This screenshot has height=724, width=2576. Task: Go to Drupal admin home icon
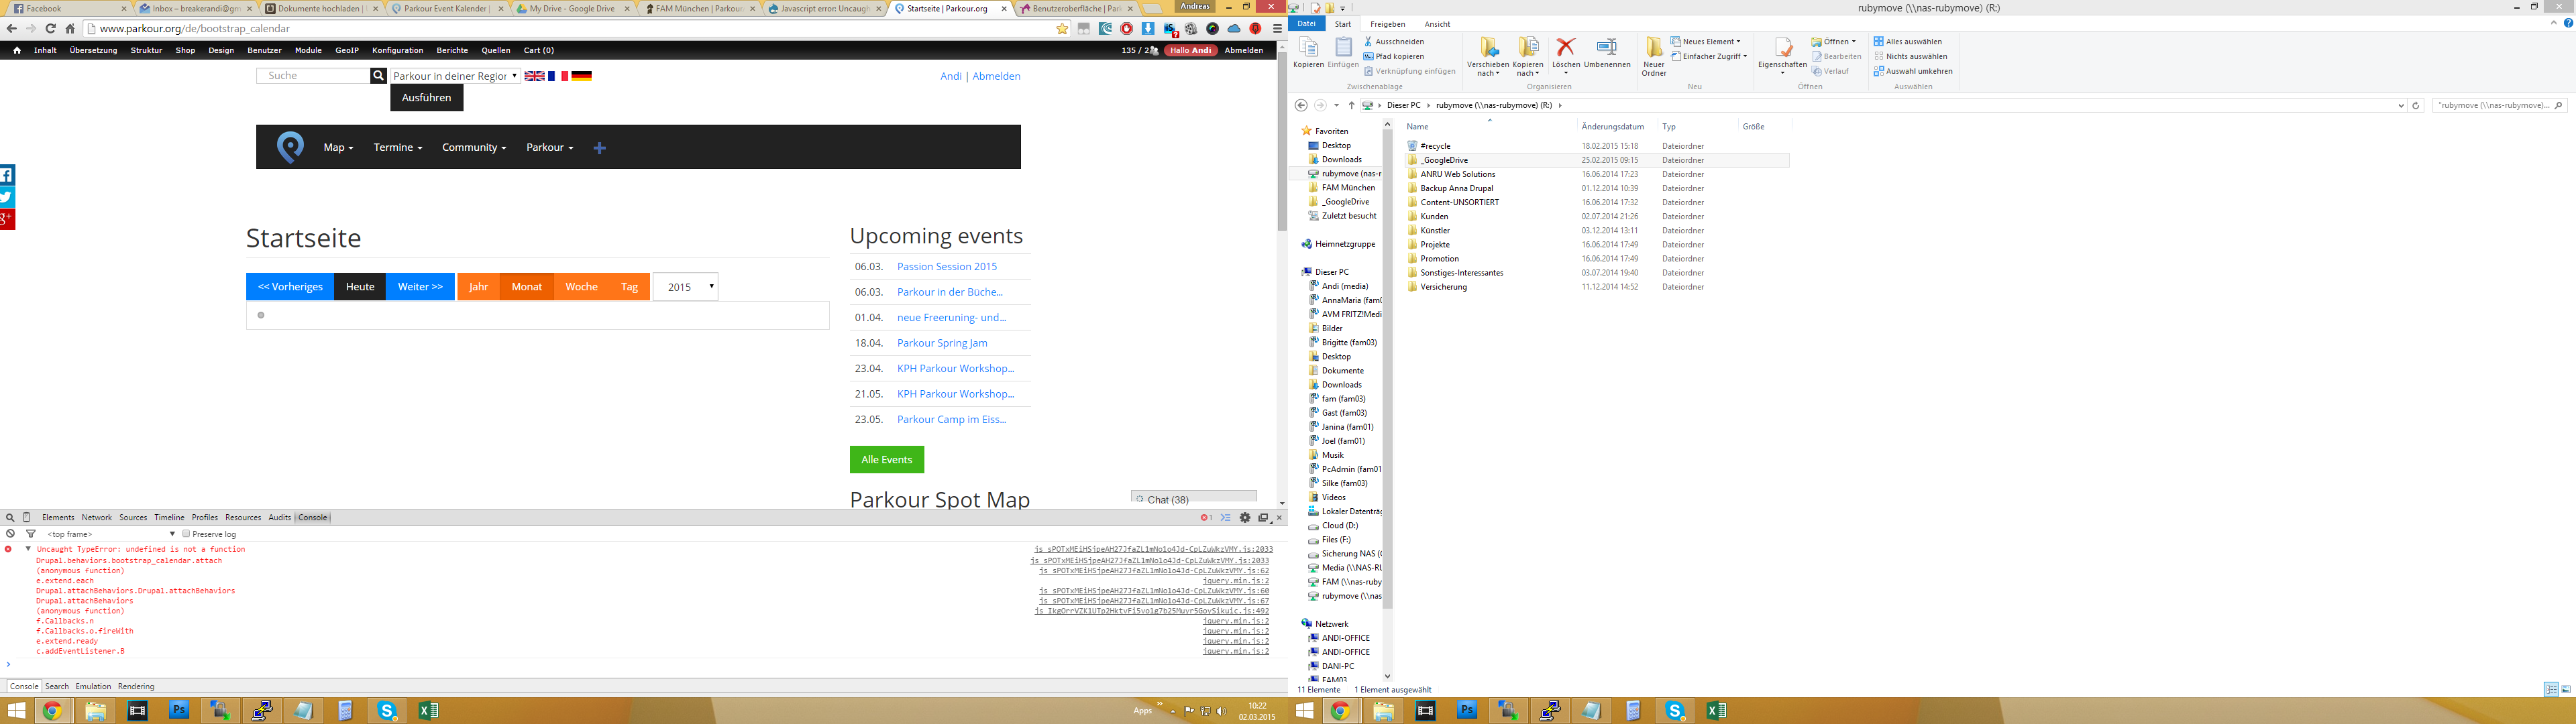(17, 50)
